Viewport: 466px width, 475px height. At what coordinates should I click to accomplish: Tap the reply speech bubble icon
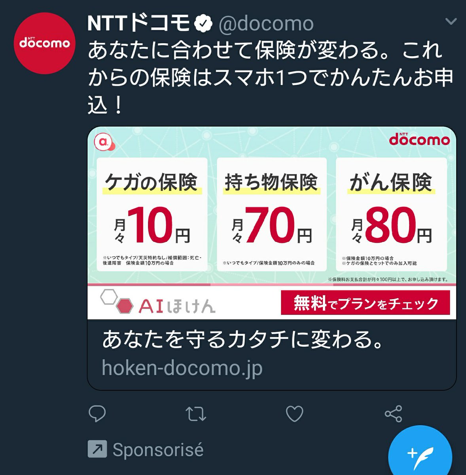pos(97,414)
